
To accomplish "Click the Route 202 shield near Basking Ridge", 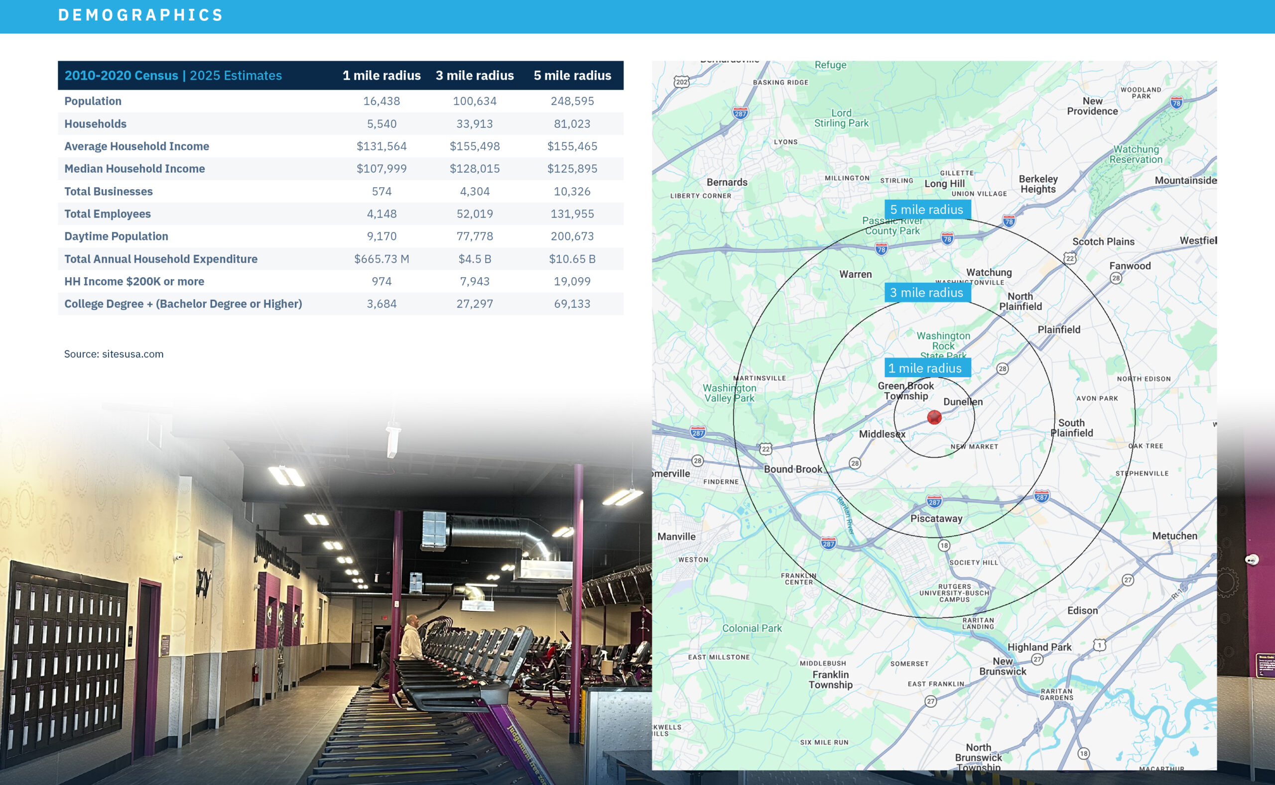I will click(x=681, y=82).
